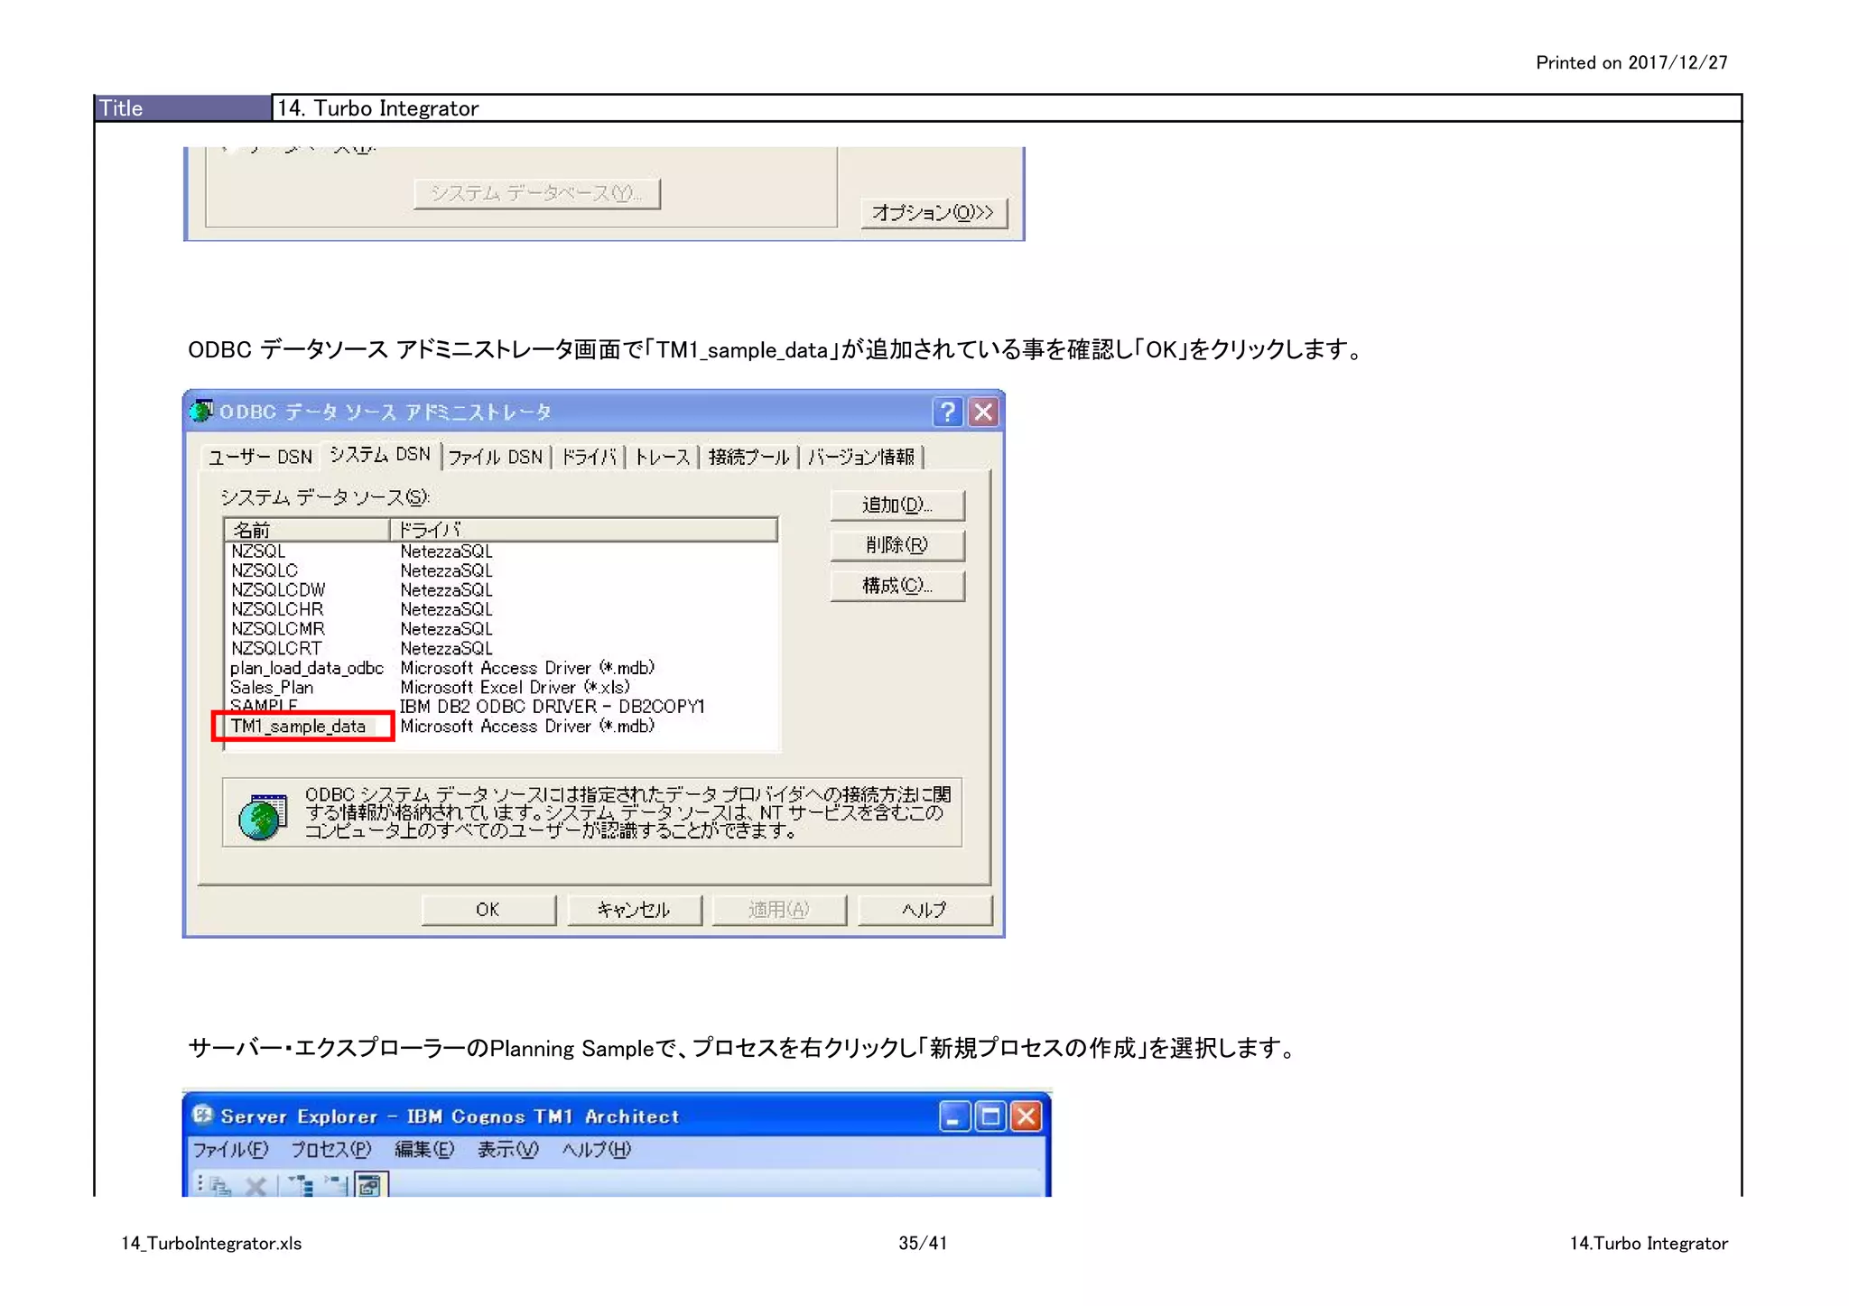
Task: Switch to the ユーザー DSN tab
Action: coord(260,458)
